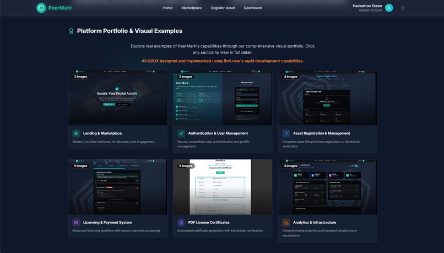Click the logout icon
The image size is (444, 253).
pos(403,8)
